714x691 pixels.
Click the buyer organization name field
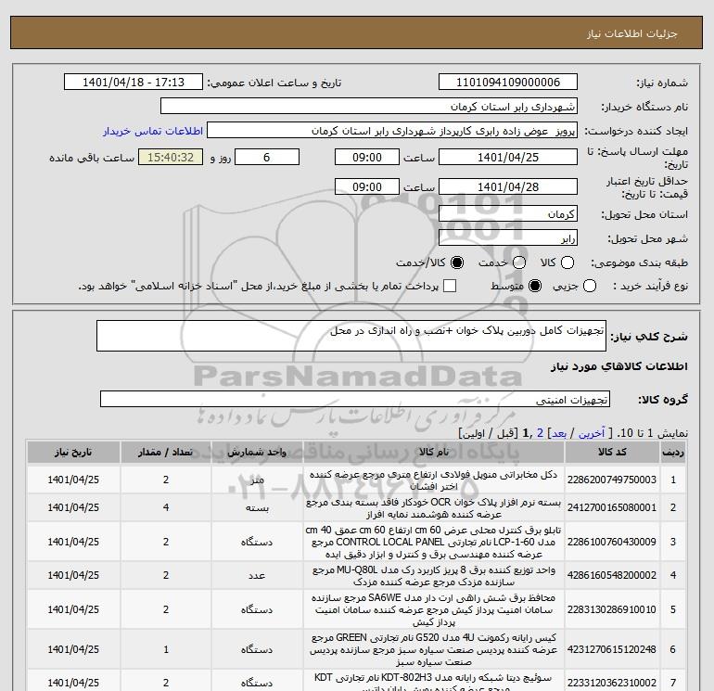(x=369, y=106)
